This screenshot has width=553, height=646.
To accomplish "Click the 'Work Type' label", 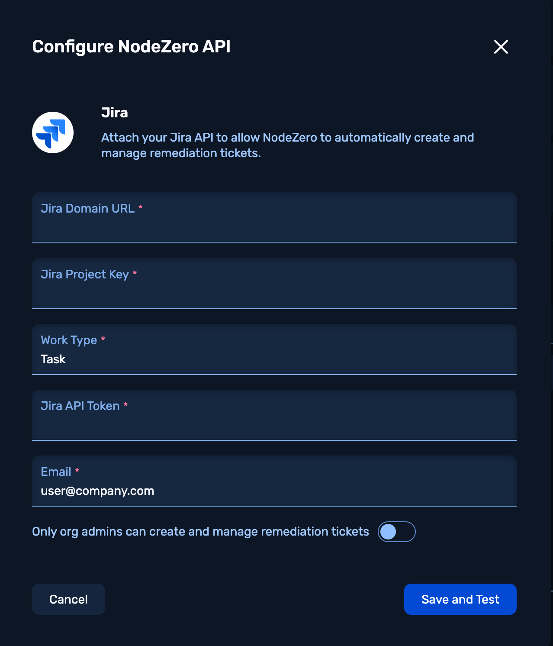I will [x=69, y=340].
